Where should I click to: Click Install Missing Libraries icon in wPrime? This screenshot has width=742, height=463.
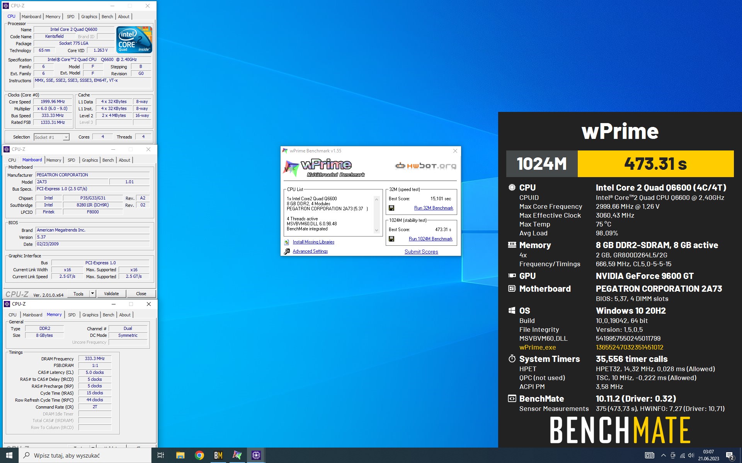click(x=287, y=242)
